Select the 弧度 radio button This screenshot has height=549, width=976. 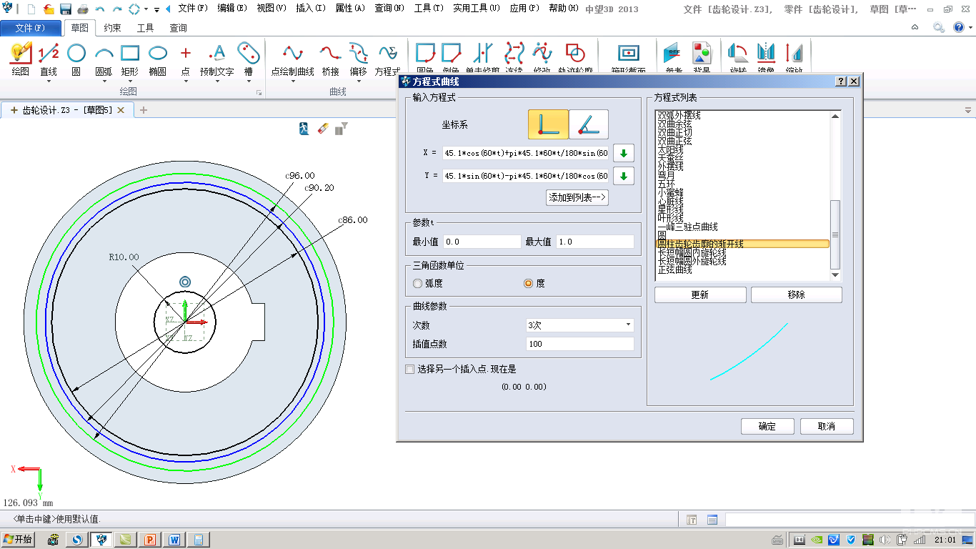click(x=418, y=283)
